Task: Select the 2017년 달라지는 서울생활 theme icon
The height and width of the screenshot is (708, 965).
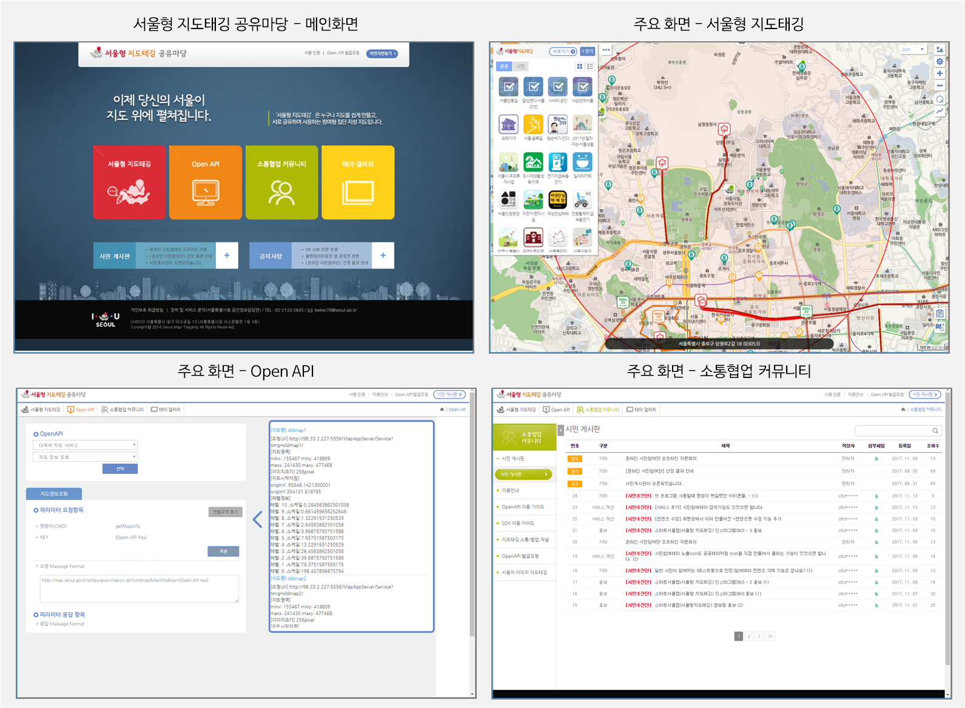Action: pyautogui.click(x=582, y=124)
